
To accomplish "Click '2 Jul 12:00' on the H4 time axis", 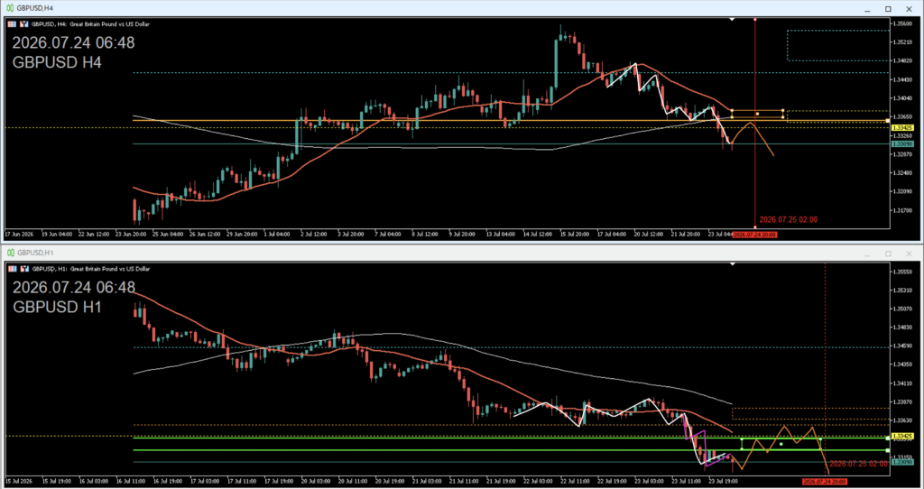I will [315, 235].
